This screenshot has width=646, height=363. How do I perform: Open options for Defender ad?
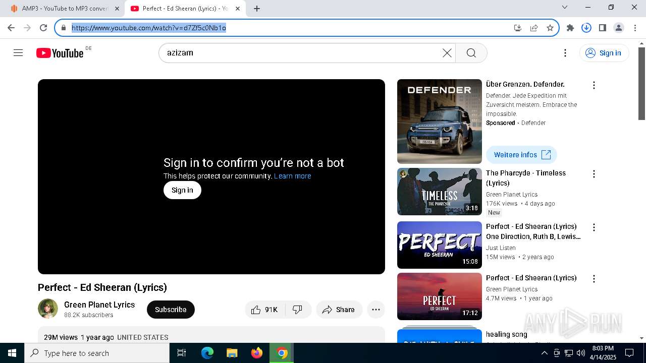[x=594, y=85]
